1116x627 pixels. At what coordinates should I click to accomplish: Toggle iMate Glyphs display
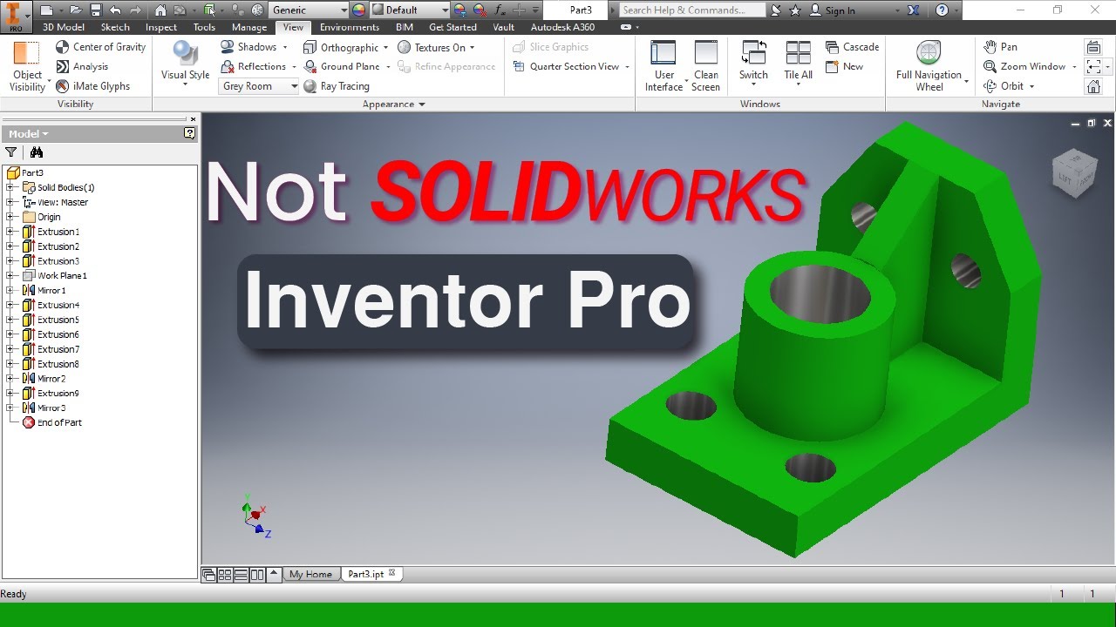pyautogui.click(x=92, y=86)
